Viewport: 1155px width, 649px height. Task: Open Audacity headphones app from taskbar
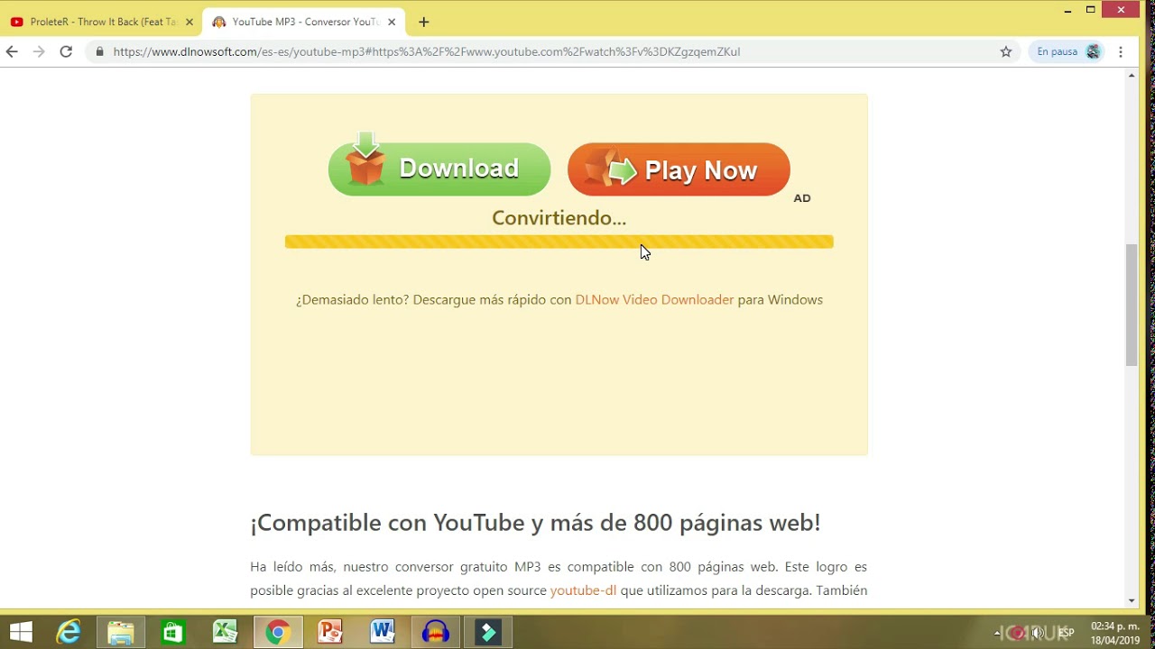pyautogui.click(x=435, y=632)
